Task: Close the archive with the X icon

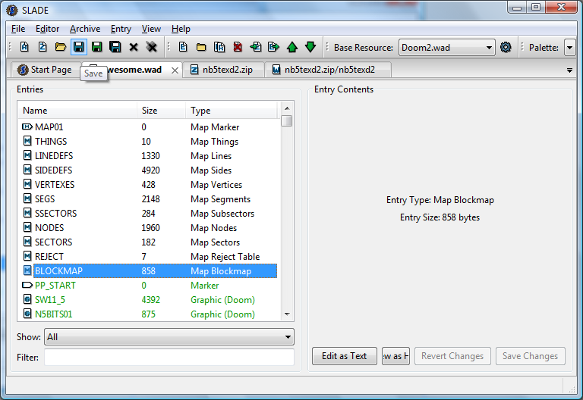Action: 134,47
